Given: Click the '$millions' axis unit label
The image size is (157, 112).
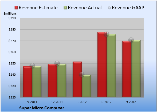Looking at the screenshot, I should coord(10,14).
